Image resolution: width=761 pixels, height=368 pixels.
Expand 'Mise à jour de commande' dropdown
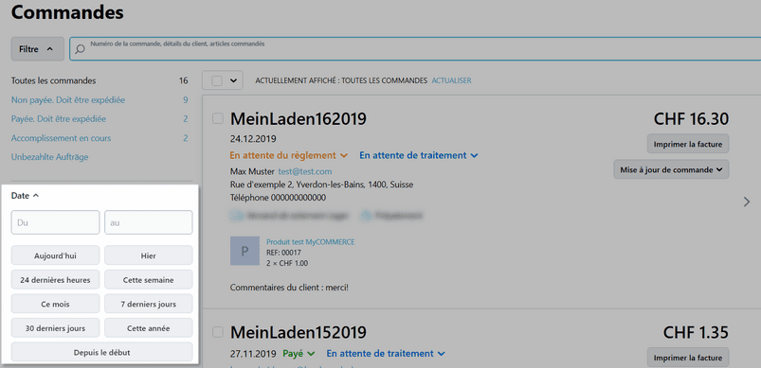coord(671,169)
